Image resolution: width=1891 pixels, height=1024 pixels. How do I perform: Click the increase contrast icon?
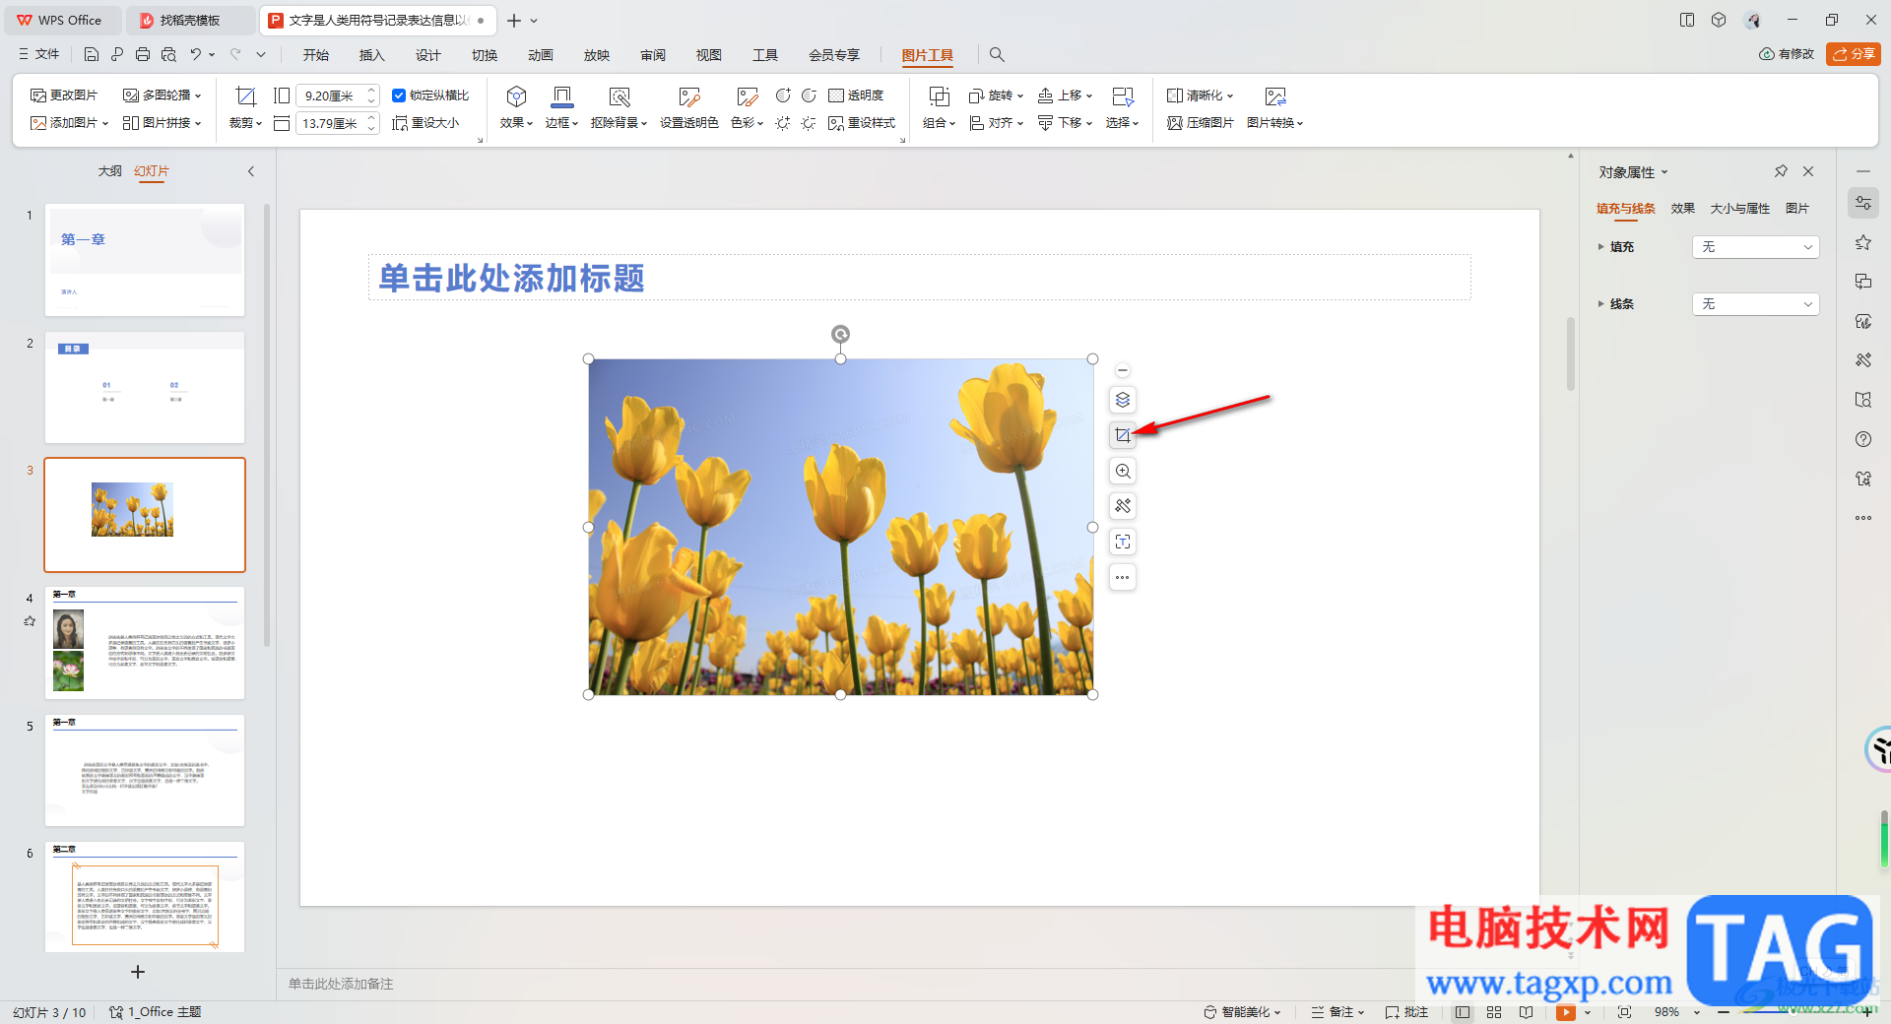pyautogui.click(x=783, y=96)
